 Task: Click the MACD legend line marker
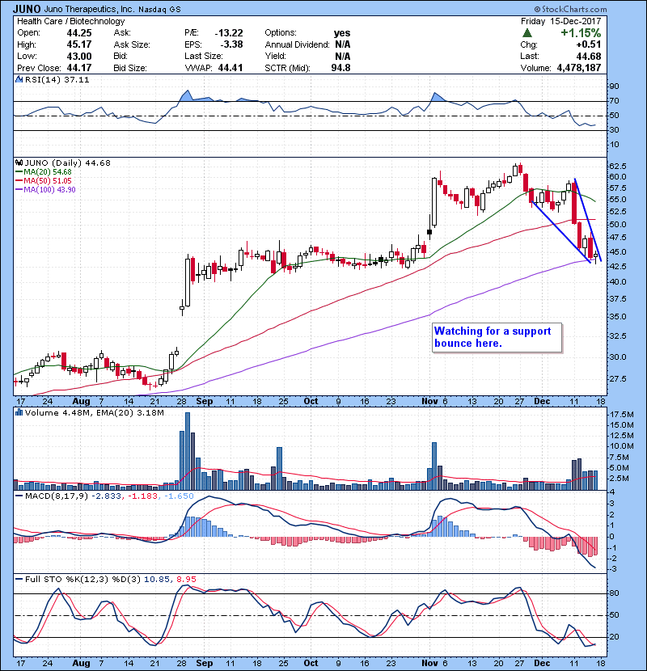pyautogui.click(x=19, y=496)
